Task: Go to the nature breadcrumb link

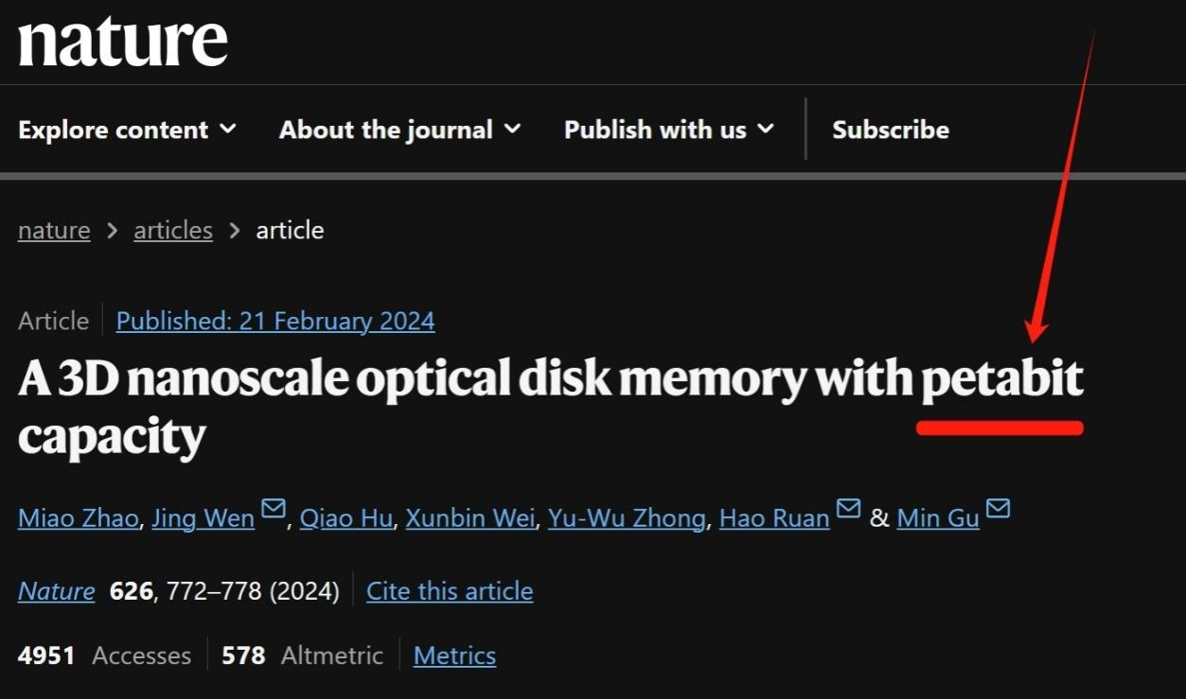Action: coord(54,231)
